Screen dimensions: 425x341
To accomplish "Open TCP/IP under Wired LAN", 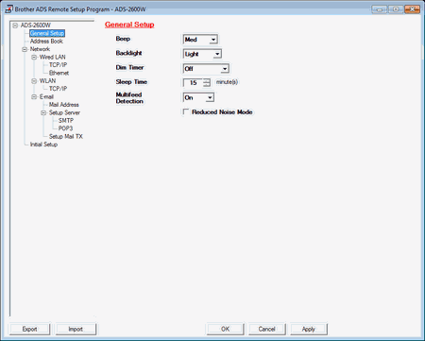I will click(58, 65).
